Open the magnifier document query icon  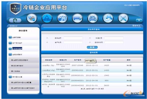pyautogui.click(x=108, y=18)
